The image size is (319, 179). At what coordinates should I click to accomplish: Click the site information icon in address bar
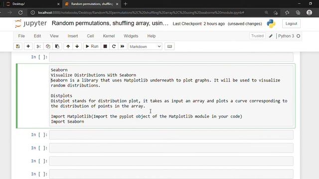coord(32,12)
